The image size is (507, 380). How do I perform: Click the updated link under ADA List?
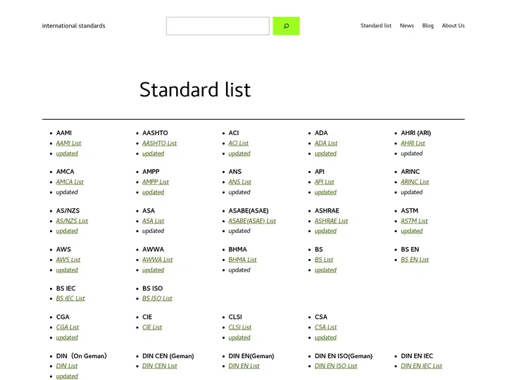pos(325,153)
